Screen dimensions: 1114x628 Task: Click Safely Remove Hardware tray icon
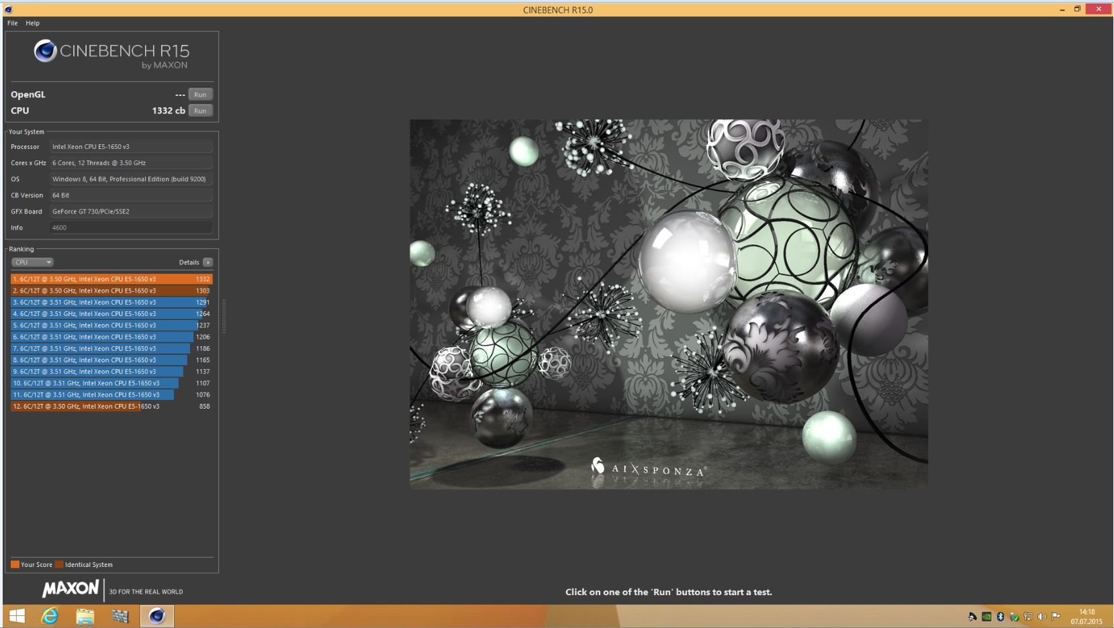click(x=1014, y=617)
